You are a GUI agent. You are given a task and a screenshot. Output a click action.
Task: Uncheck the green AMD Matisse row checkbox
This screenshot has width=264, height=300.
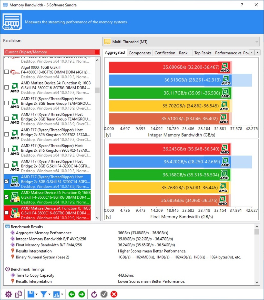[6, 197]
